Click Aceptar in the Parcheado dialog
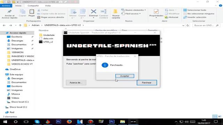 (x=125, y=76)
